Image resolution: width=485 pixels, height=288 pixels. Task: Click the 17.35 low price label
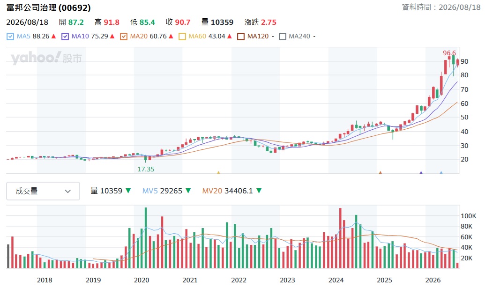click(146, 169)
